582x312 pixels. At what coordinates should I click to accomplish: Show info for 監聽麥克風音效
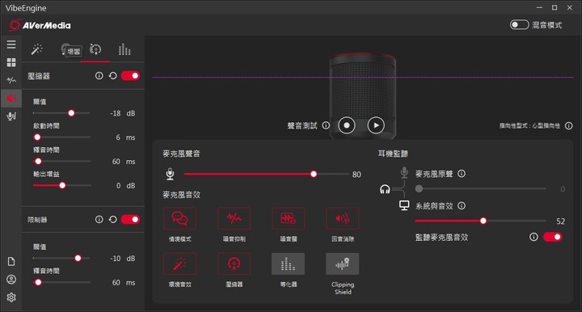[533, 237]
